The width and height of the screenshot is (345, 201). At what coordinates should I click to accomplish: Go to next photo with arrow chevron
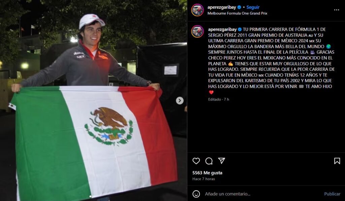[x=180, y=100]
